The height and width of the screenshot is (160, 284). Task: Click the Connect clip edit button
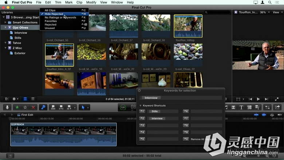point(53,108)
